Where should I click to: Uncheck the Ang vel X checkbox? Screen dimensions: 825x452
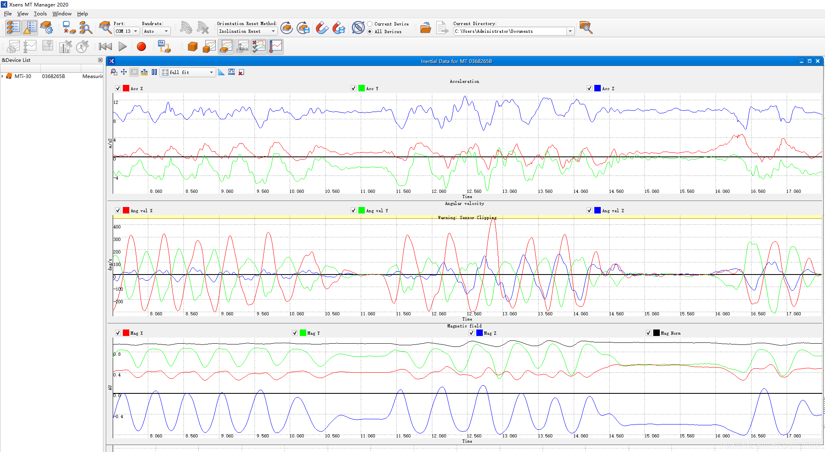click(x=118, y=211)
